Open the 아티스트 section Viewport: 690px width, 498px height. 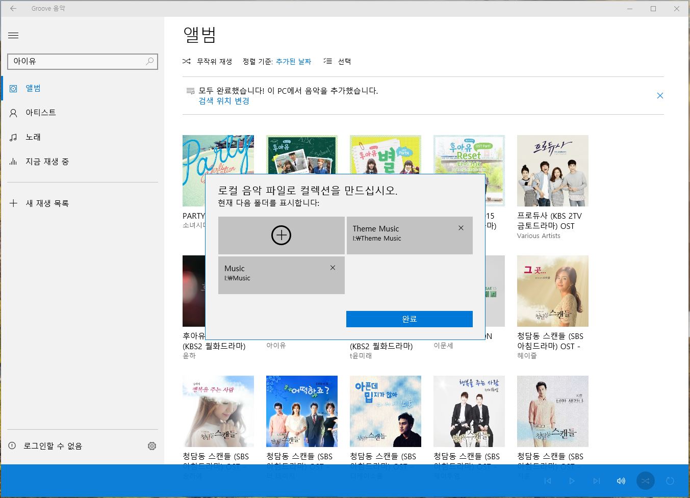[83, 113]
